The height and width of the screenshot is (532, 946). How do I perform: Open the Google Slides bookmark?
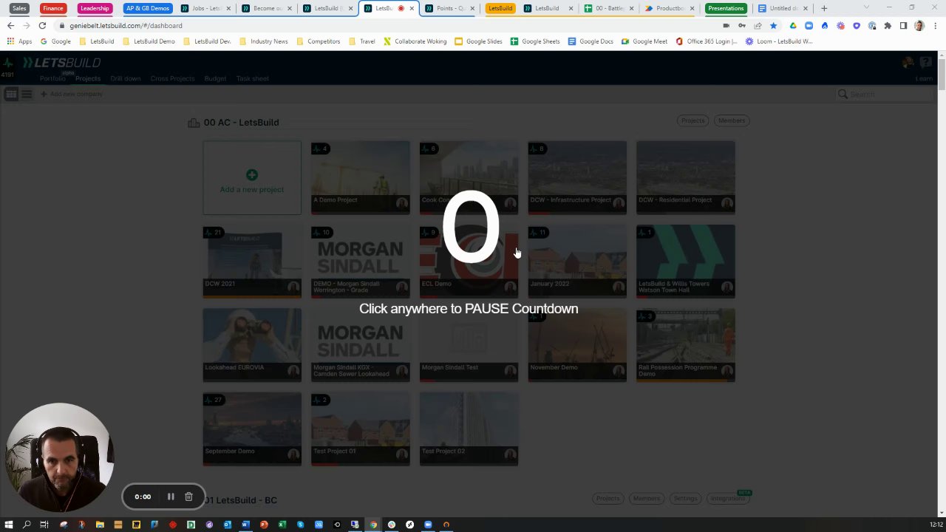(478, 41)
